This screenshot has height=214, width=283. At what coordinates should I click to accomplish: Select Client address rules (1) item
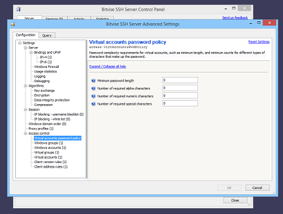51,166
